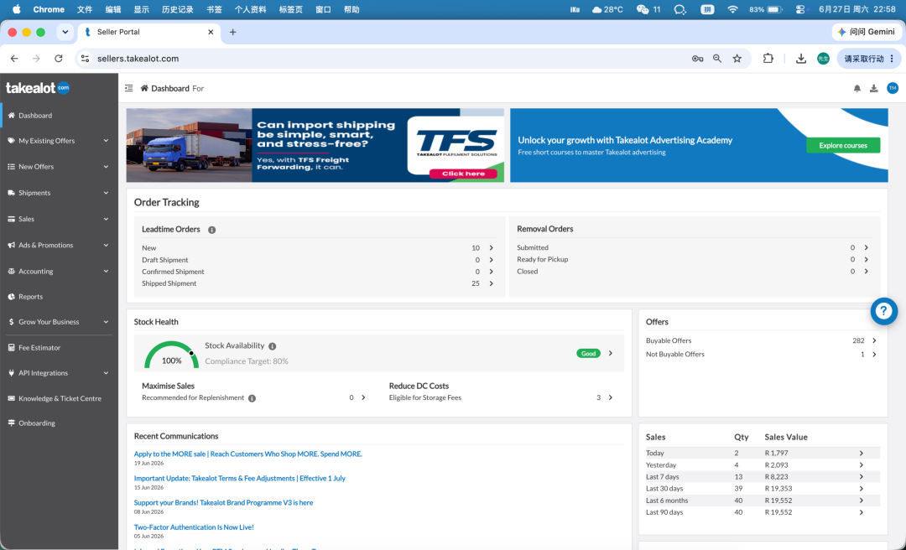Open the TM user avatar menu
Image resolution: width=906 pixels, height=550 pixels.
(x=893, y=88)
